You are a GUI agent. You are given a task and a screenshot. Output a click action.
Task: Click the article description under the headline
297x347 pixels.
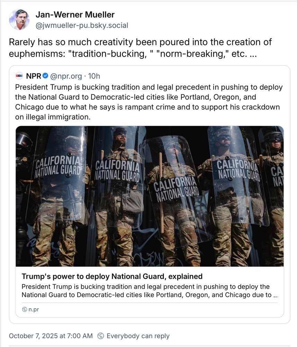(x=150, y=291)
